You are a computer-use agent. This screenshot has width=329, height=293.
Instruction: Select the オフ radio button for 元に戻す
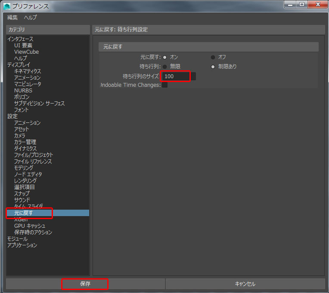pos(213,57)
